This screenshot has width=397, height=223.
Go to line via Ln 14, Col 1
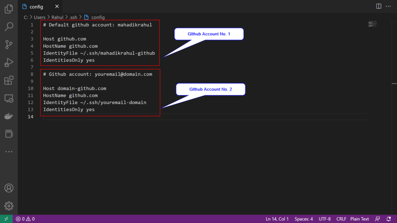click(277, 219)
